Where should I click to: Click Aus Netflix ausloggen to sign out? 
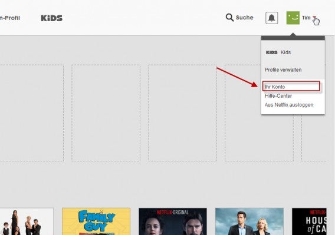289,105
